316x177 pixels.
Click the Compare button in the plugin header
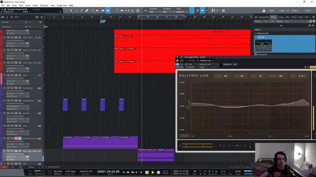pyautogui.click(x=190, y=67)
